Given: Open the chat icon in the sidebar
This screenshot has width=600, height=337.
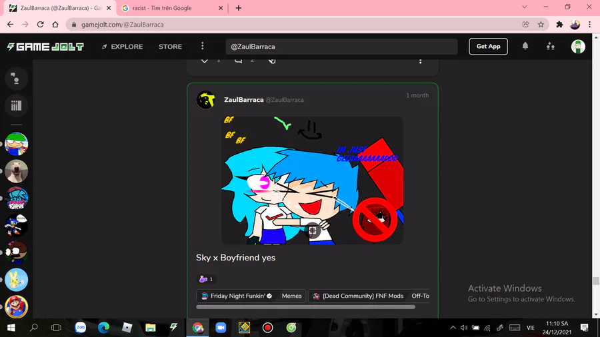Looking at the screenshot, I should pos(16,79).
